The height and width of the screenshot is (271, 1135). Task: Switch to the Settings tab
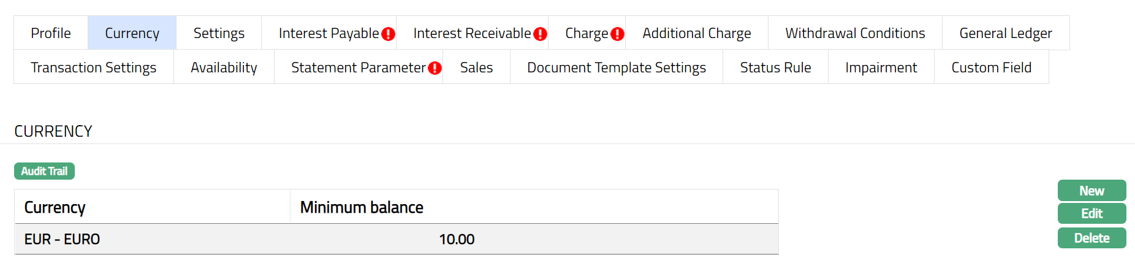click(x=219, y=33)
